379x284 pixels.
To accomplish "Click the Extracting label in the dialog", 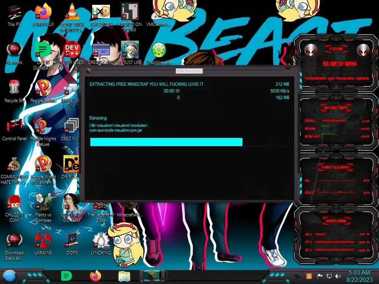I will (98, 118).
